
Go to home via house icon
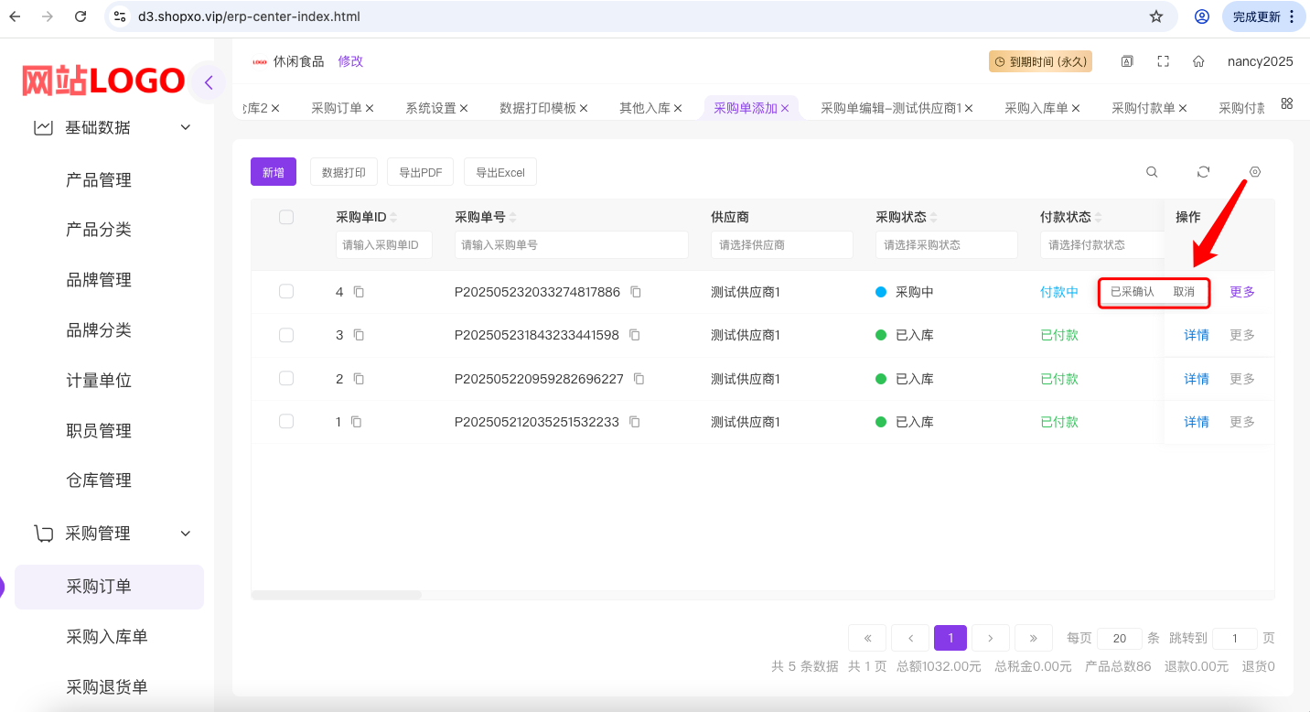(x=1197, y=61)
